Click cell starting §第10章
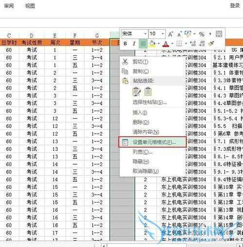 tap(227, 187)
